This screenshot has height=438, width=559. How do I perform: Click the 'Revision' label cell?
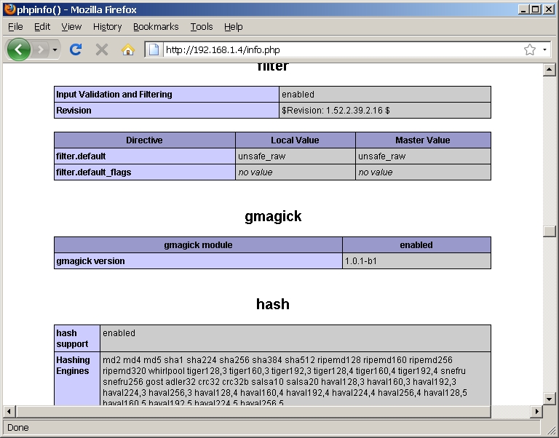pos(167,110)
